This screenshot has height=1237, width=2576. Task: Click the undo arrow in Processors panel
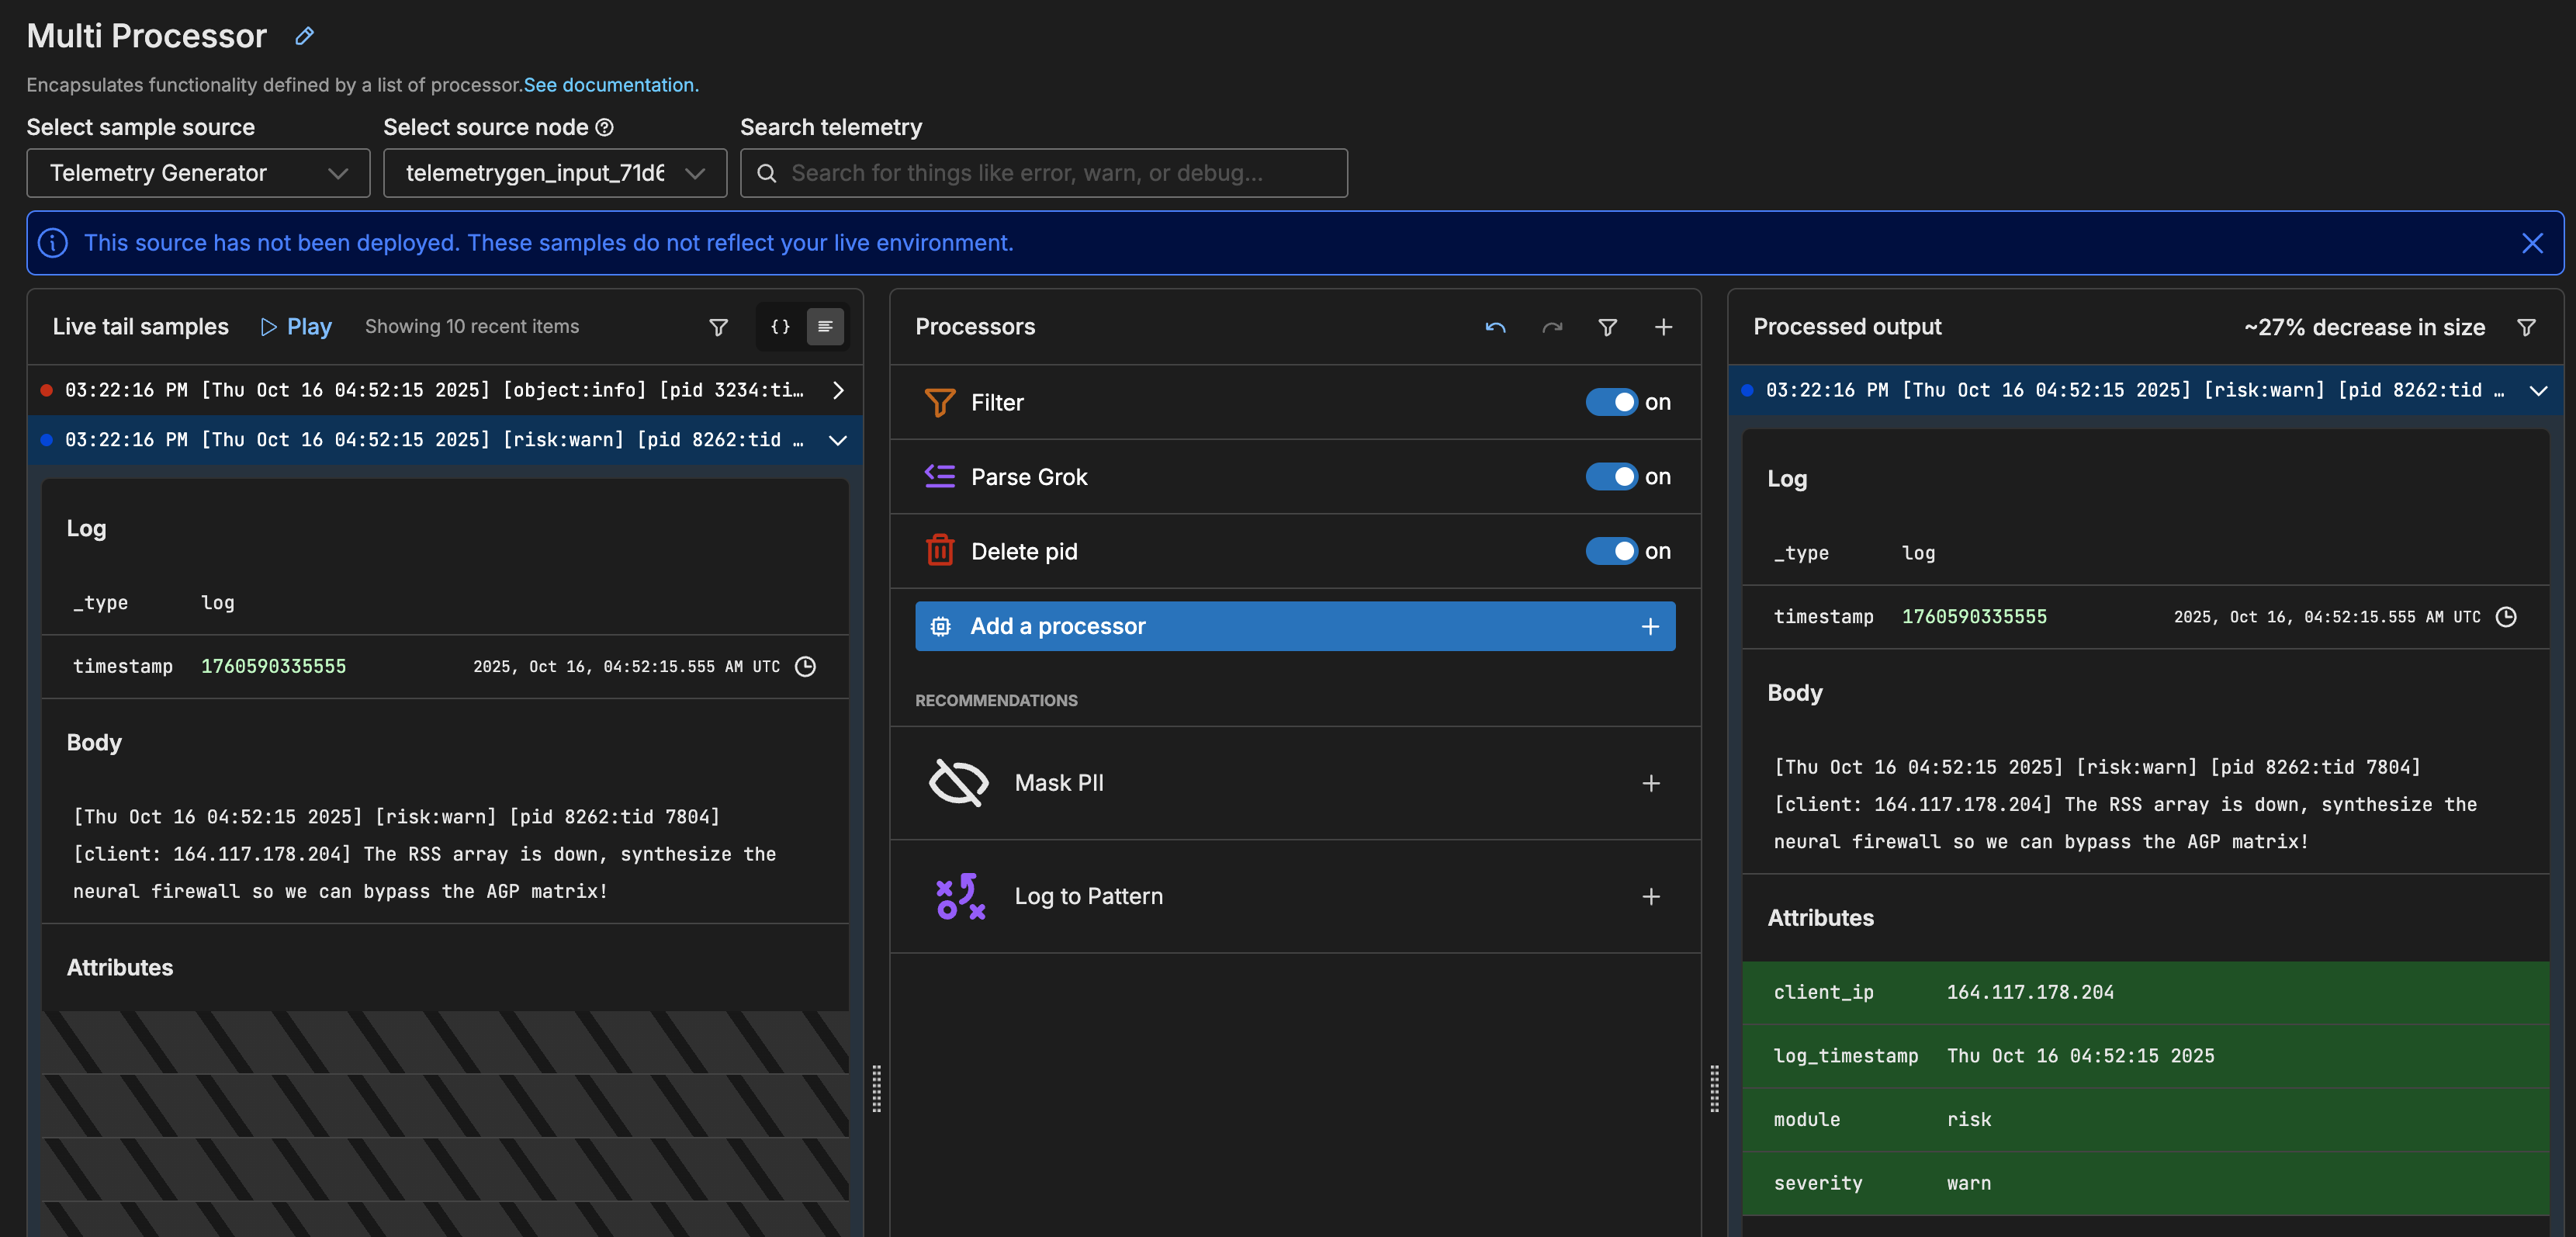pos(1495,327)
